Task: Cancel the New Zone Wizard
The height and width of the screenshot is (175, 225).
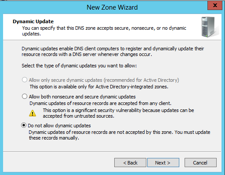Action: coord(200,162)
